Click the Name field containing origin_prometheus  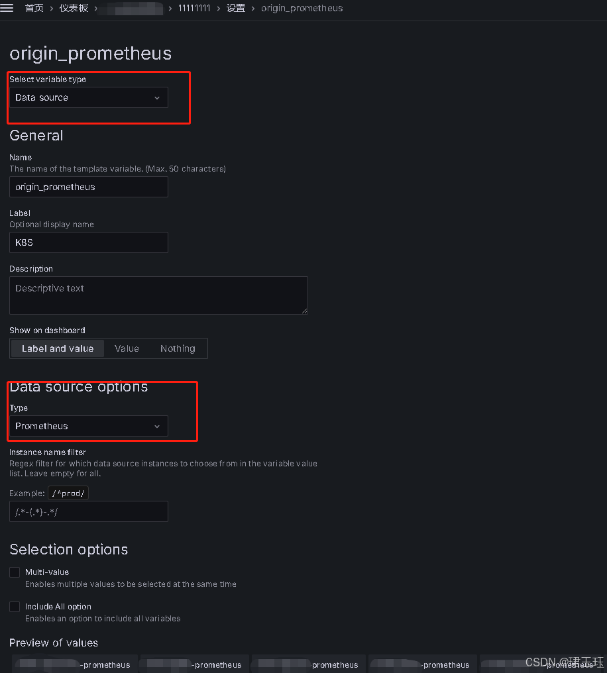click(x=88, y=186)
